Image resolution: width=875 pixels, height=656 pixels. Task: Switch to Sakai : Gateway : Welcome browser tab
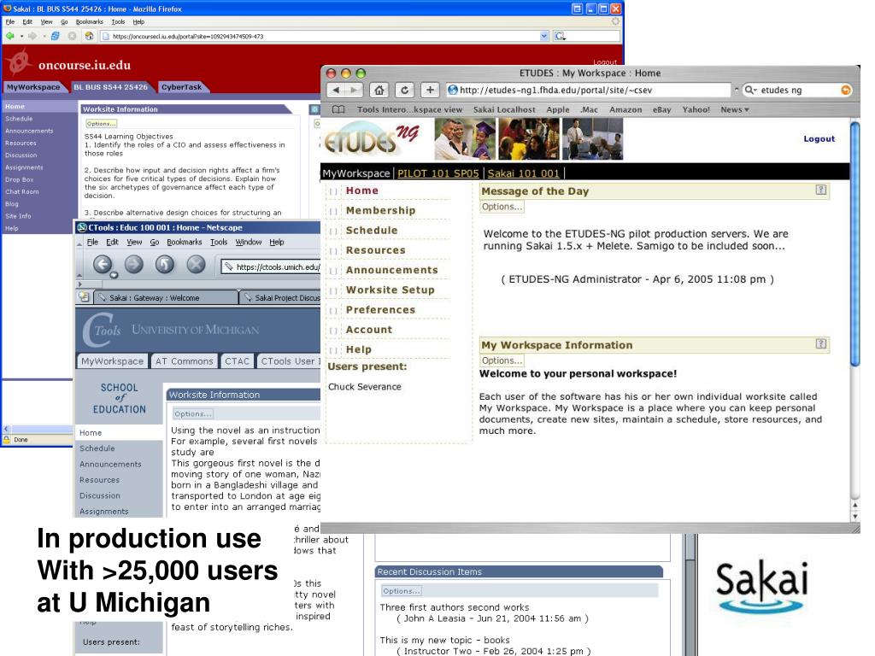(x=165, y=298)
